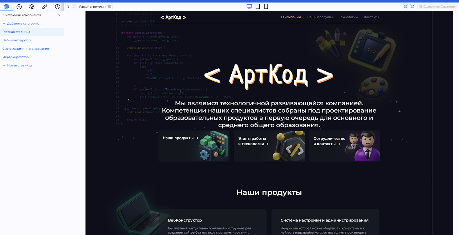This screenshot has height=235, width=459.
Task: Undo the last action
Action: tap(68, 7)
